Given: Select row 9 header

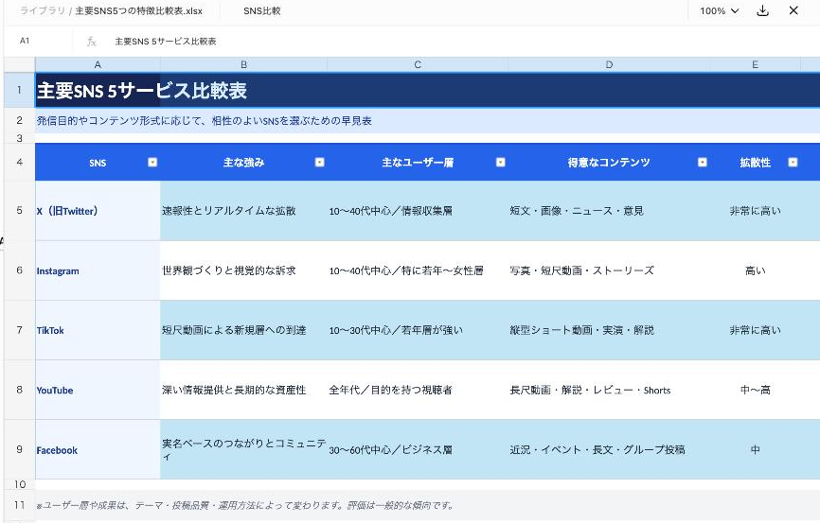Looking at the screenshot, I should (x=19, y=449).
